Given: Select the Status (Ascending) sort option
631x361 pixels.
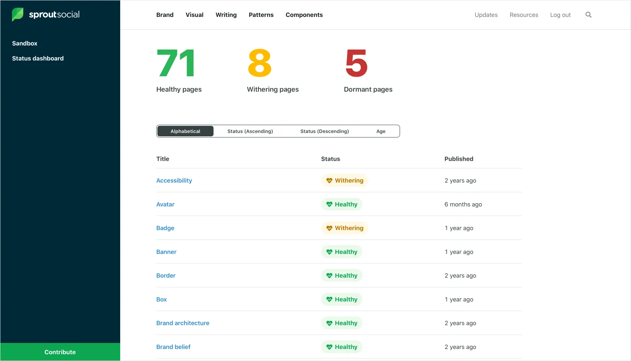Looking at the screenshot, I should pos(250,131).
